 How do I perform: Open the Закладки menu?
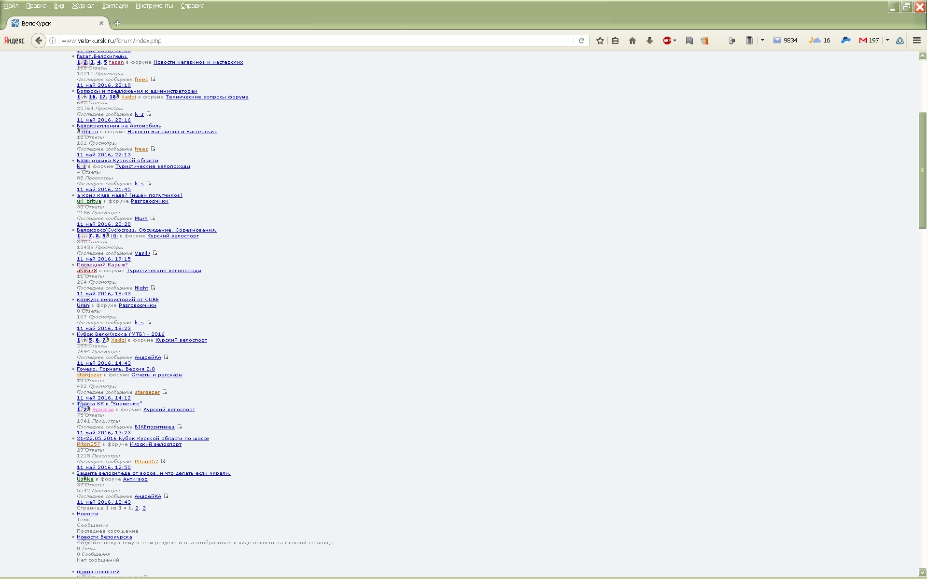coord(115,6)
